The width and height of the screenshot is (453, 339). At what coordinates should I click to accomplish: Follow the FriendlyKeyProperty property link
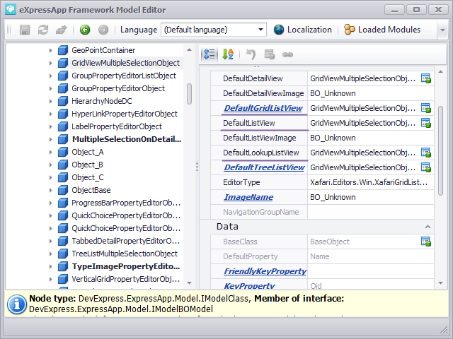(x=265, y=271)
